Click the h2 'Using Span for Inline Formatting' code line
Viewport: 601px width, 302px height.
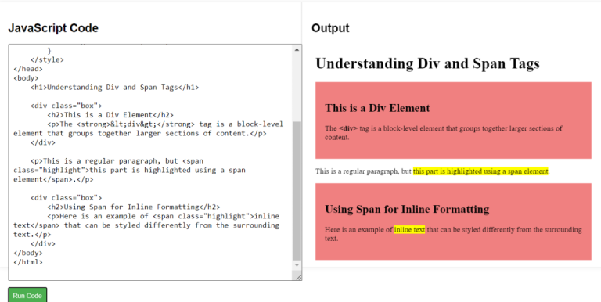[x=134, y=207]
